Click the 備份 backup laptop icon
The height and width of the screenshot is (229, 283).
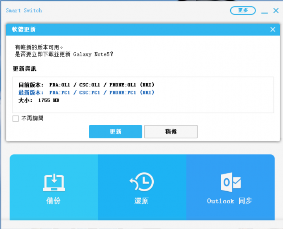[x=54, y=183]
